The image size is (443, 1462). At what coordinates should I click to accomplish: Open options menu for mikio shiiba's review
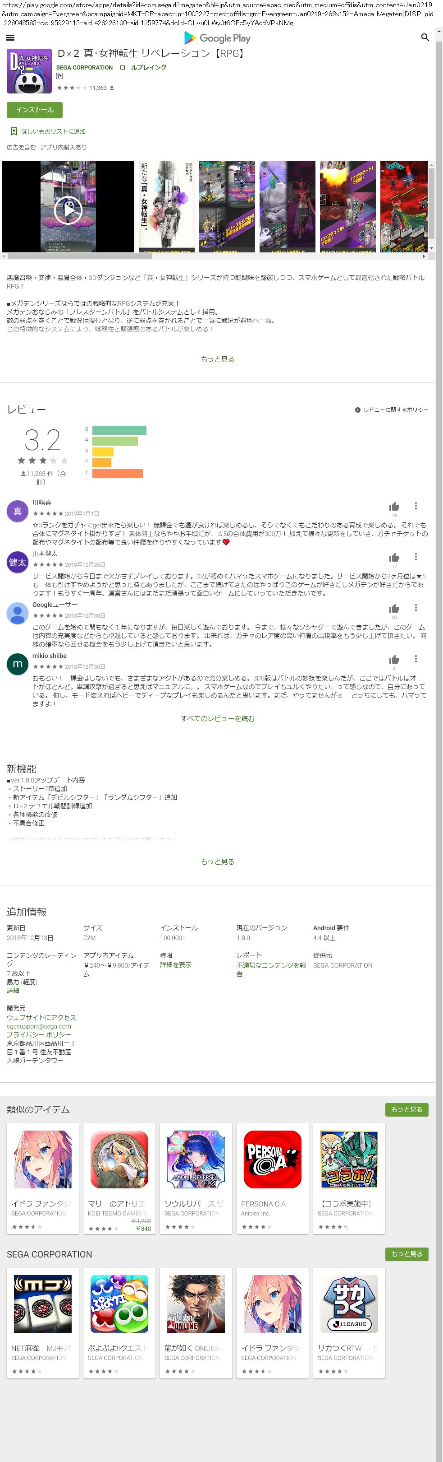click(x=416, y=659)
